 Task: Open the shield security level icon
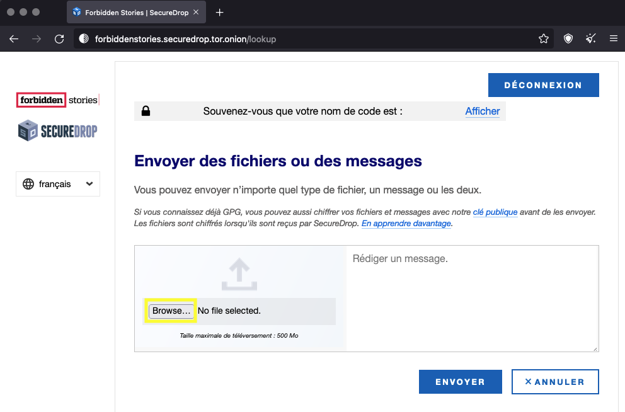click(568, 39)
